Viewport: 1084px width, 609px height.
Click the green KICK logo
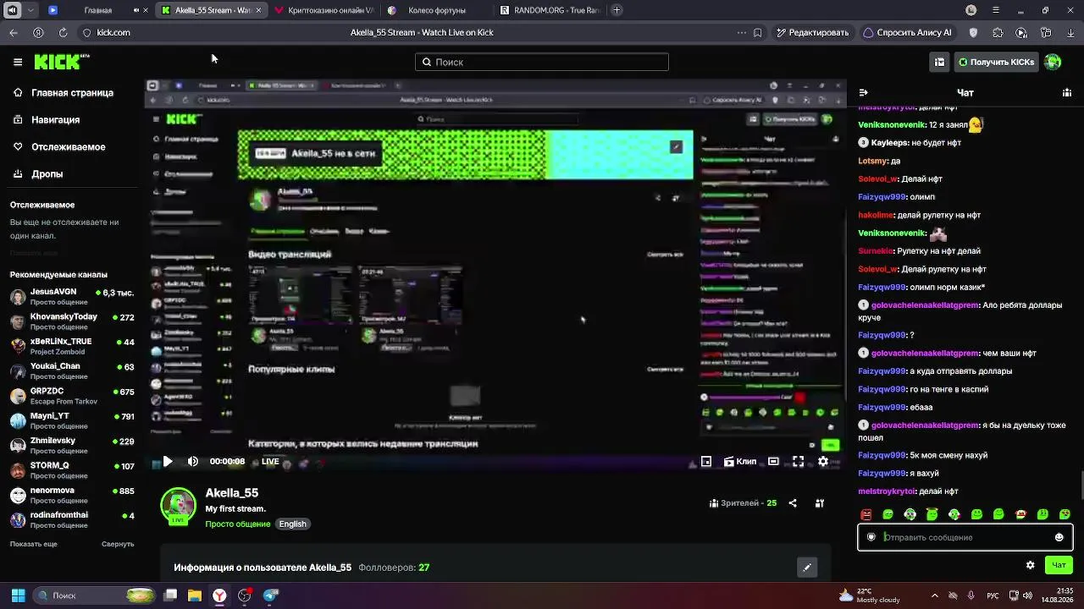click(x=61, y=62)
